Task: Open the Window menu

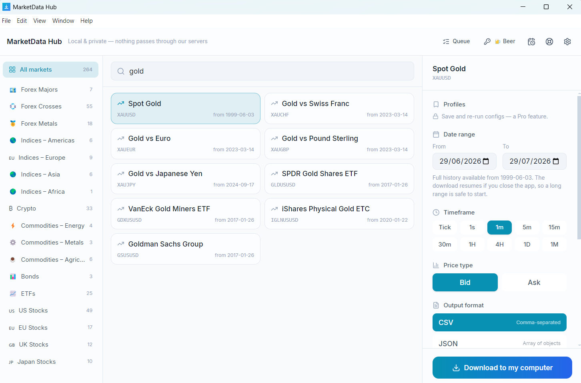Action: click(63, 21)
